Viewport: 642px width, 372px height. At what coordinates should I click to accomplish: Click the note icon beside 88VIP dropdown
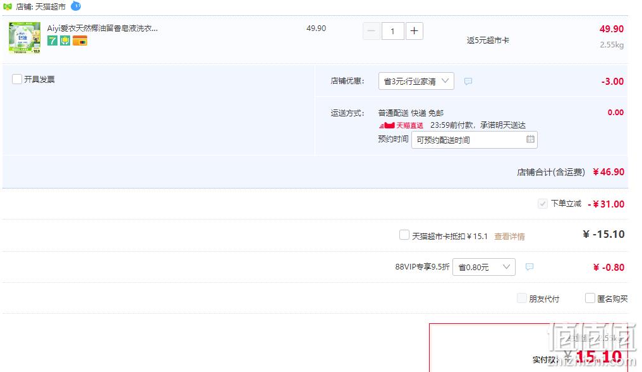click(530, 266)
